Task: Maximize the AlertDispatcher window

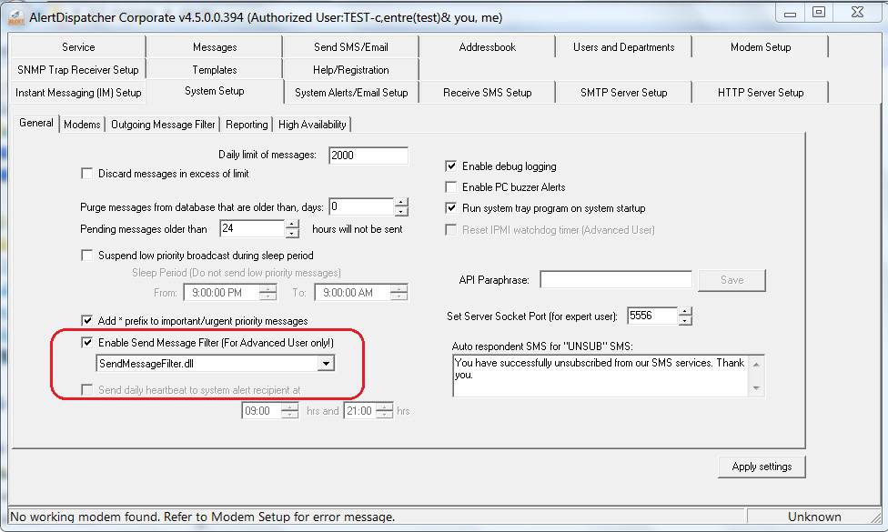Action: (x=819, y=13)
